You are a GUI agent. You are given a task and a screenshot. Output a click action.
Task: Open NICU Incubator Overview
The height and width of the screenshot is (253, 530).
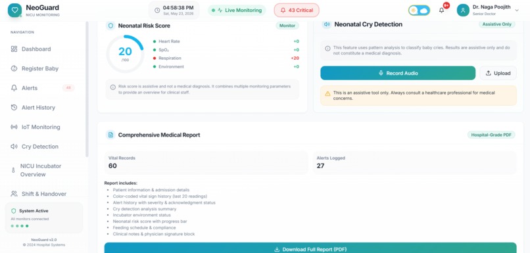44,170
